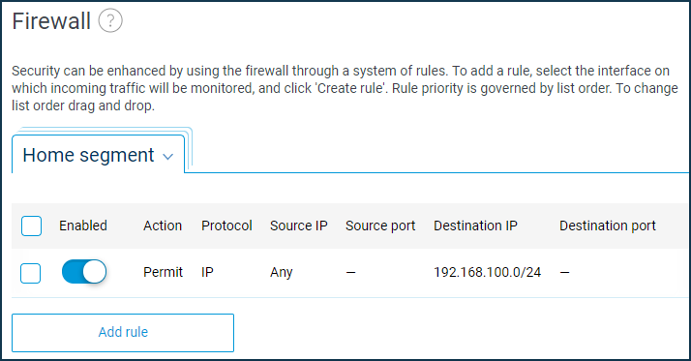Tick the select-all checkbox in table header
Screen dimensions: 691x361
[x=31, y=226]
